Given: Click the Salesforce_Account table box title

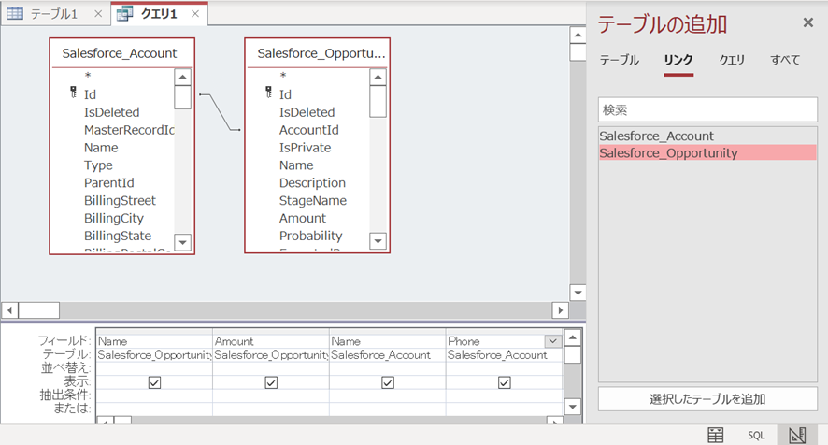Looking at the screenshot, I should click(x=120, y=53).
